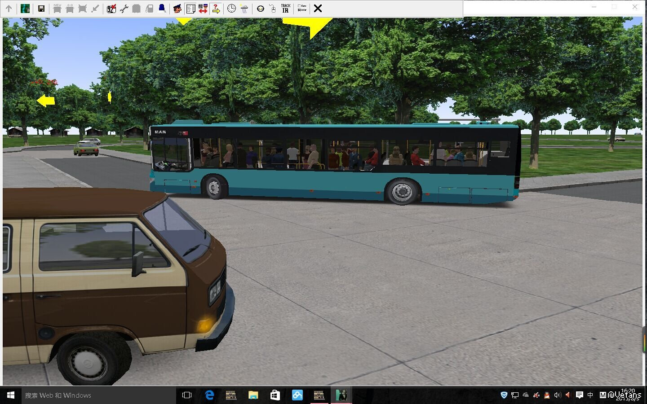The height and width of the screenshot is (404, 647).
Task: Click the driver face icon
Action: click(x=177, y=9)
